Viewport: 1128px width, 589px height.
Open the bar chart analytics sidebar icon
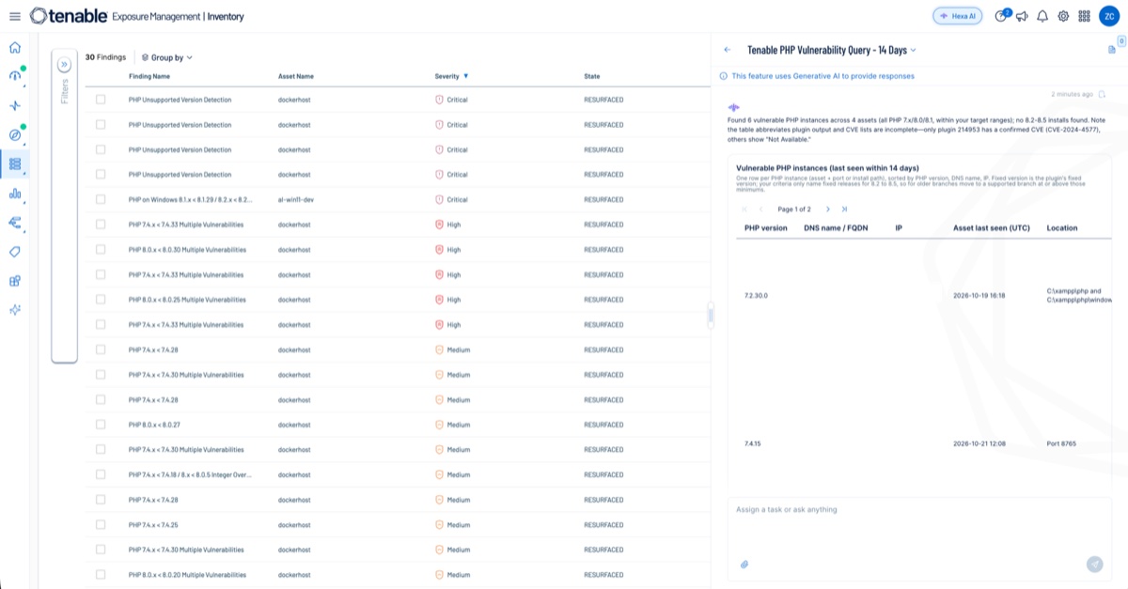pyautogui.click(x=14, y=194)
